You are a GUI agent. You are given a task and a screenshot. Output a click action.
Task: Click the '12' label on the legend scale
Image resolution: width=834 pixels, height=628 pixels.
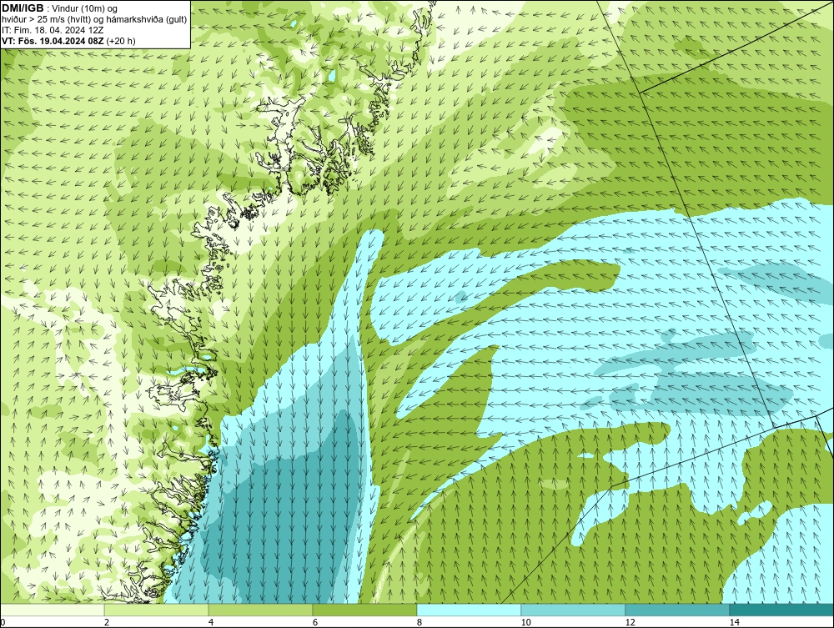(631, 622)
